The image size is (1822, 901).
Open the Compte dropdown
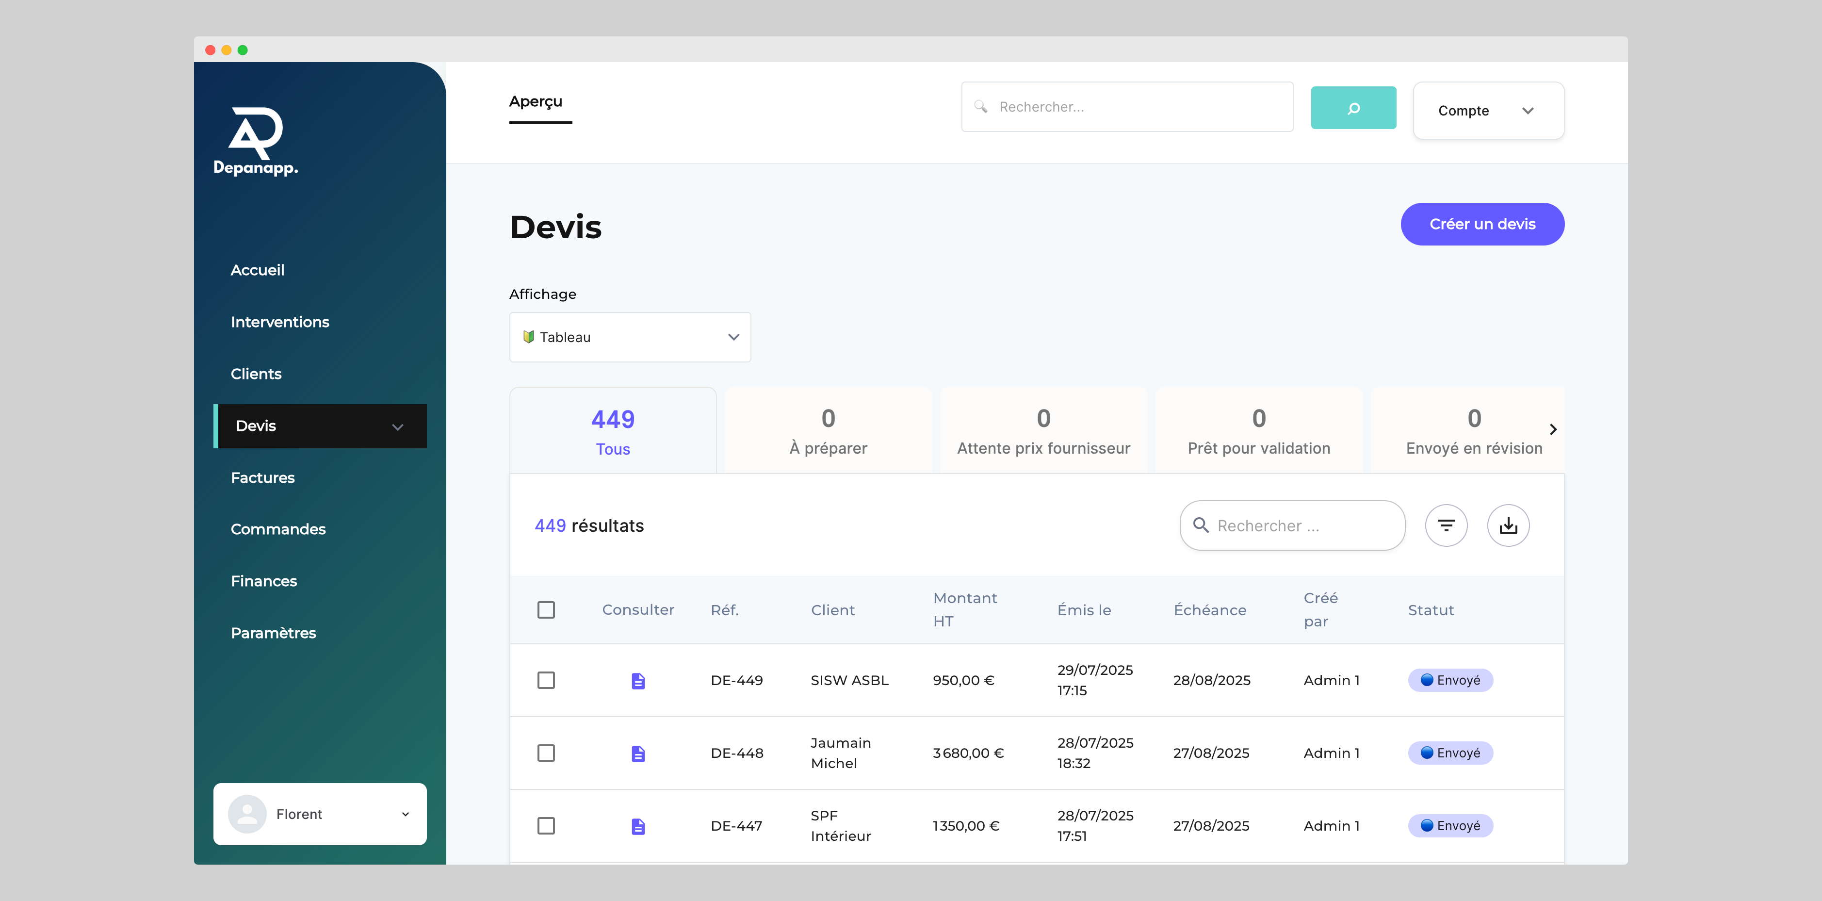(1488, 110)
